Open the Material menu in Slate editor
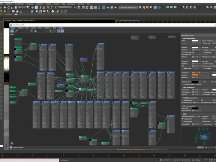Viewport: 216px width, 162px height. coord(20,28)
